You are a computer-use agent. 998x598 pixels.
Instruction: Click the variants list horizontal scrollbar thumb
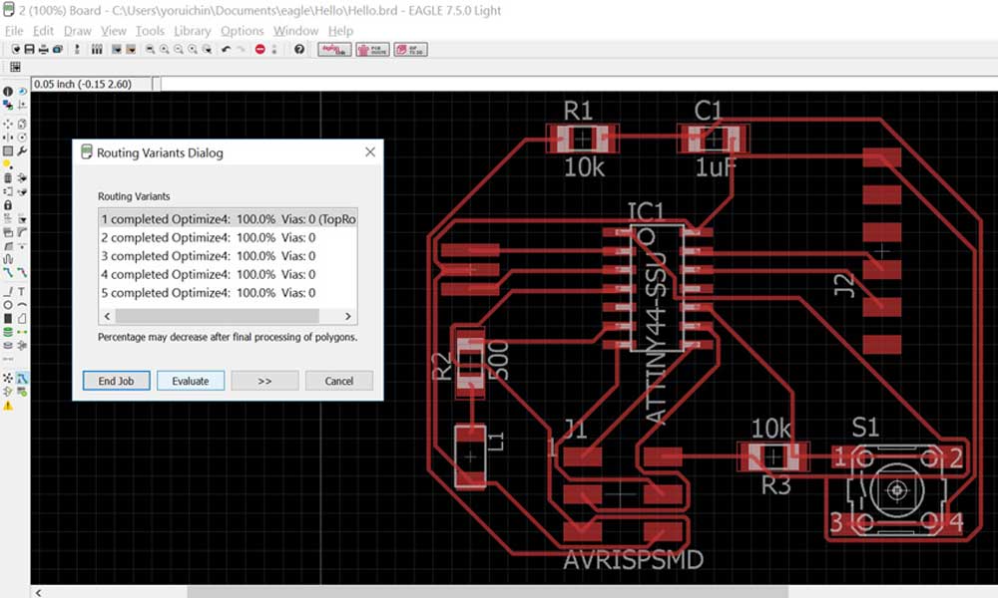click(x=217, y=316)
